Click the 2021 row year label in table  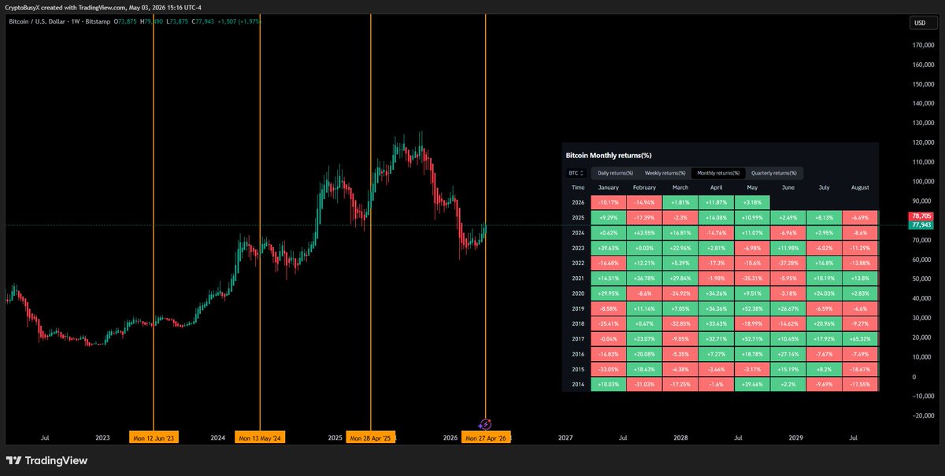(x=578, y=279)
